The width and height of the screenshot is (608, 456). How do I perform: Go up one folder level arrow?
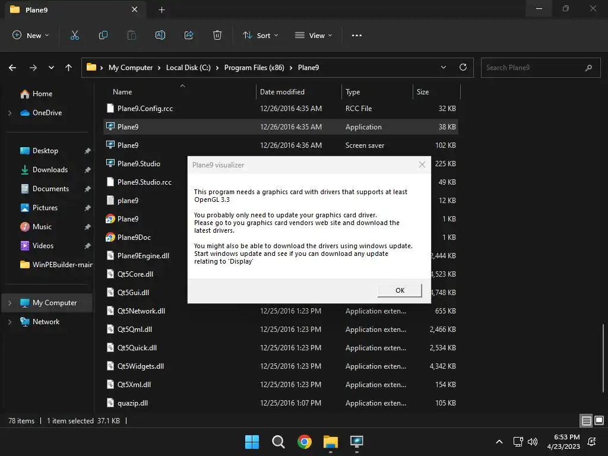click(69, 68)
